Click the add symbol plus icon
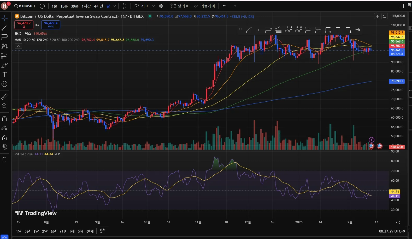412x239 pixels. [x=42, y=6]
